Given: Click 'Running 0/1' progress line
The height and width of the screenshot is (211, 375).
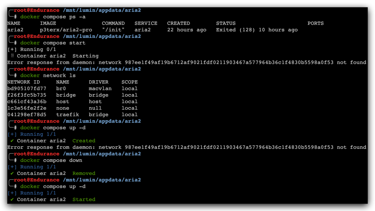Looking at the screenshot, I should [31, 49].
